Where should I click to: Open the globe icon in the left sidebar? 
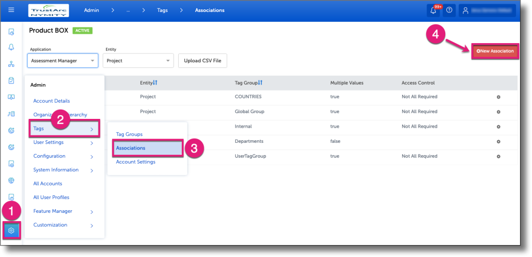(x=11, y=180)
